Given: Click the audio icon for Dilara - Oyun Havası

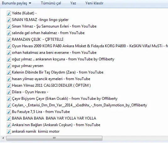Looking at the screenshot, I should pyautogui.click(x=9, y=92).
